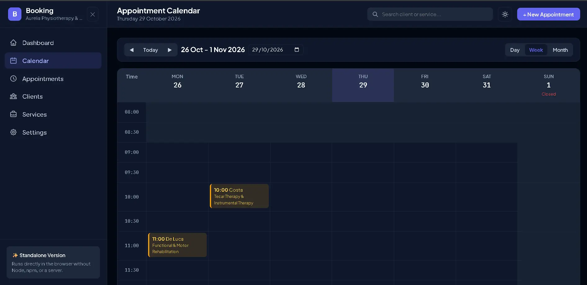
Task: Click the Appointments clock icon
Action: (x=13, y=79)
